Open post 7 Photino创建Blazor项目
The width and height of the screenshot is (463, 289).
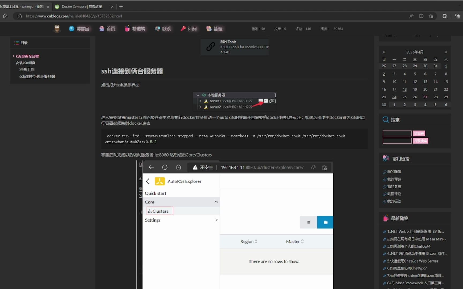(x=416, y=276)
